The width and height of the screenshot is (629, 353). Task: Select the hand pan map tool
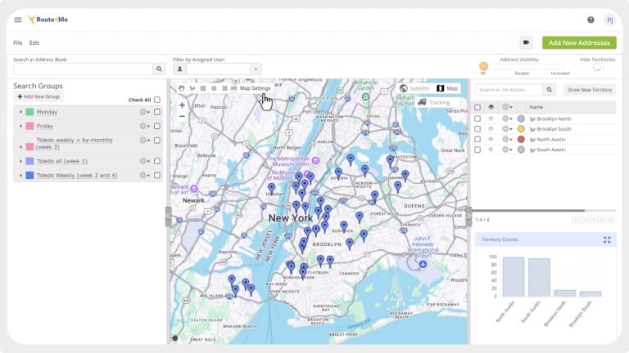pos(182,88)
